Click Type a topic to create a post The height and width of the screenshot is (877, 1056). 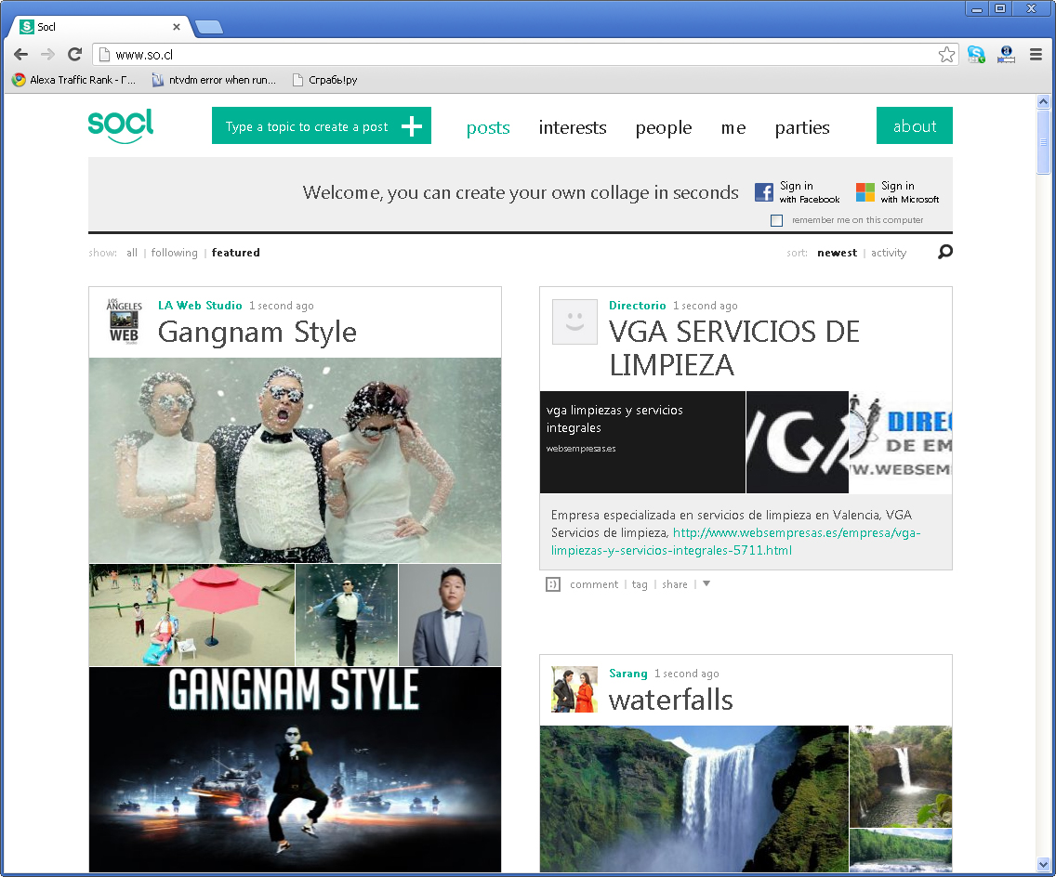(307, 126)
